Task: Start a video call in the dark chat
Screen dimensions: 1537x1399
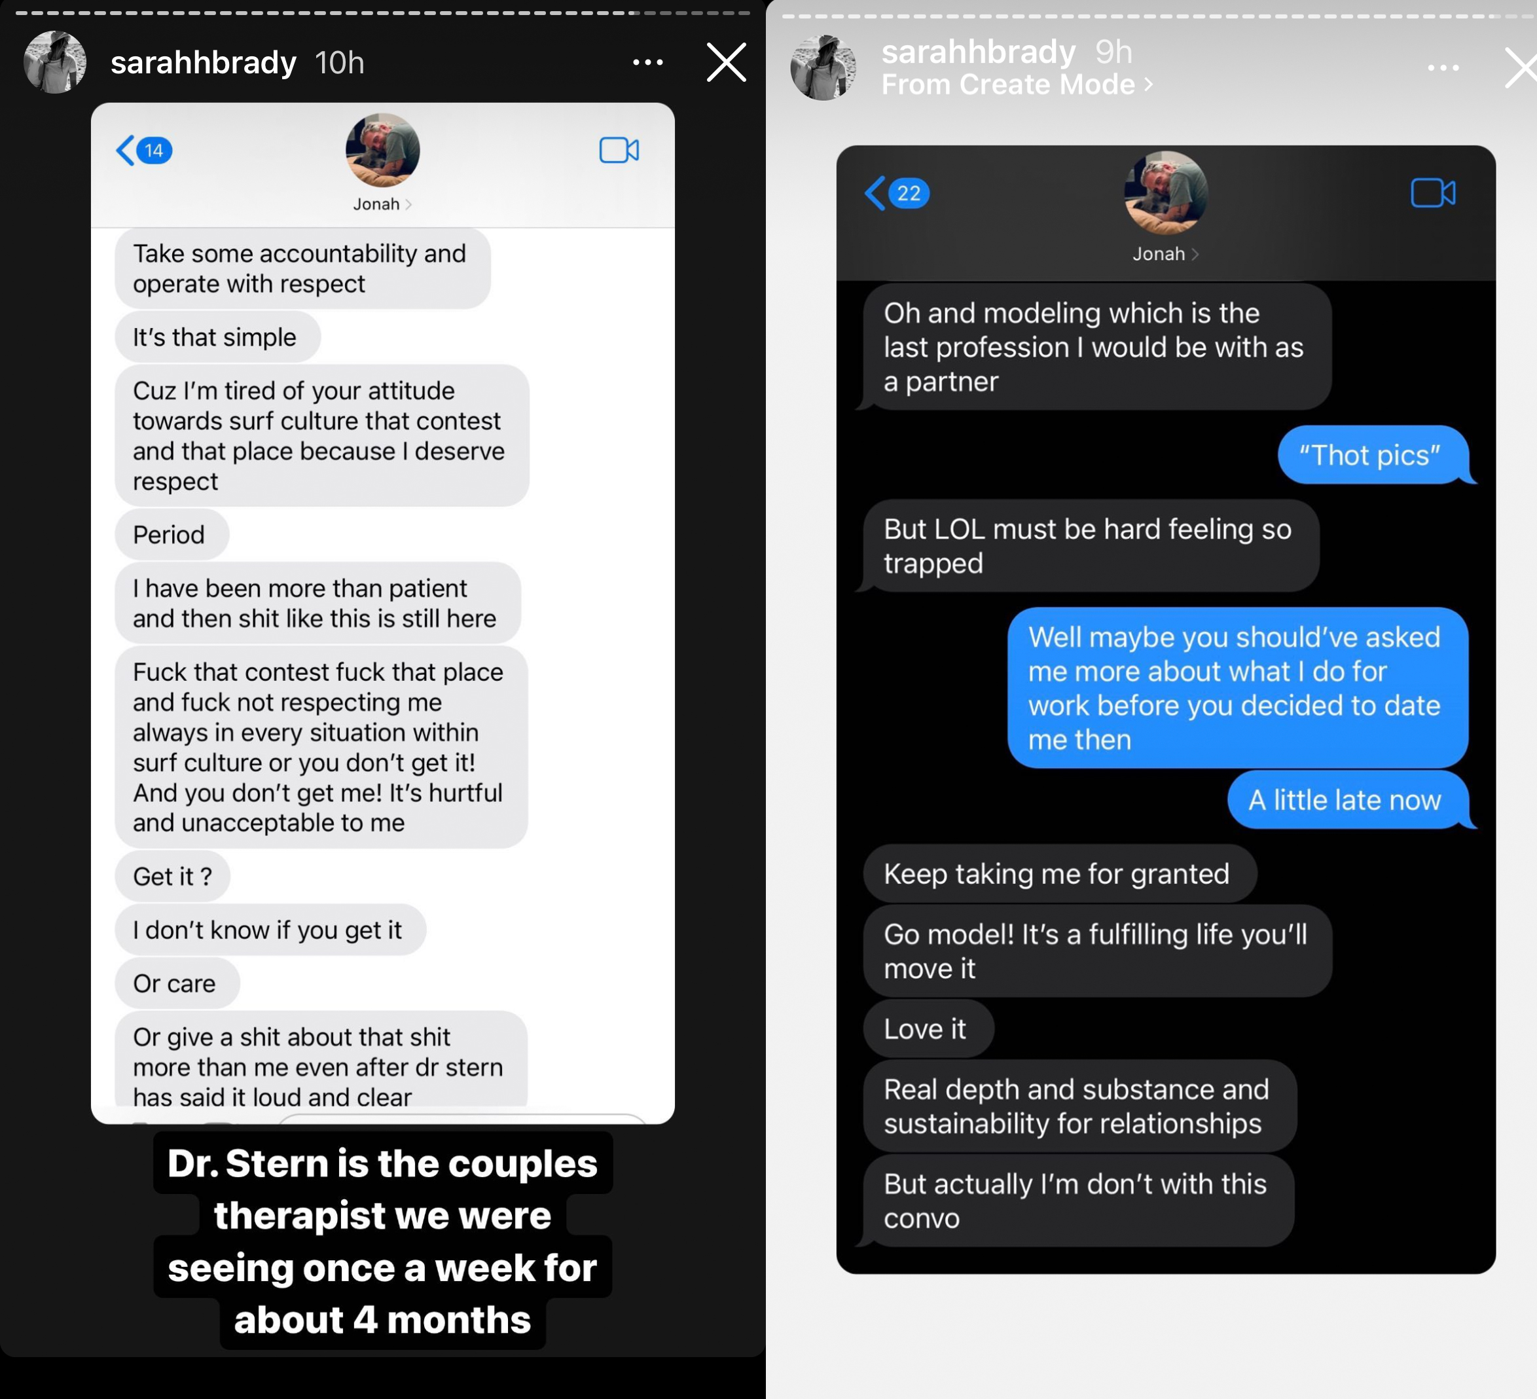Action: pyautogui.click(x=1432, y=193)
